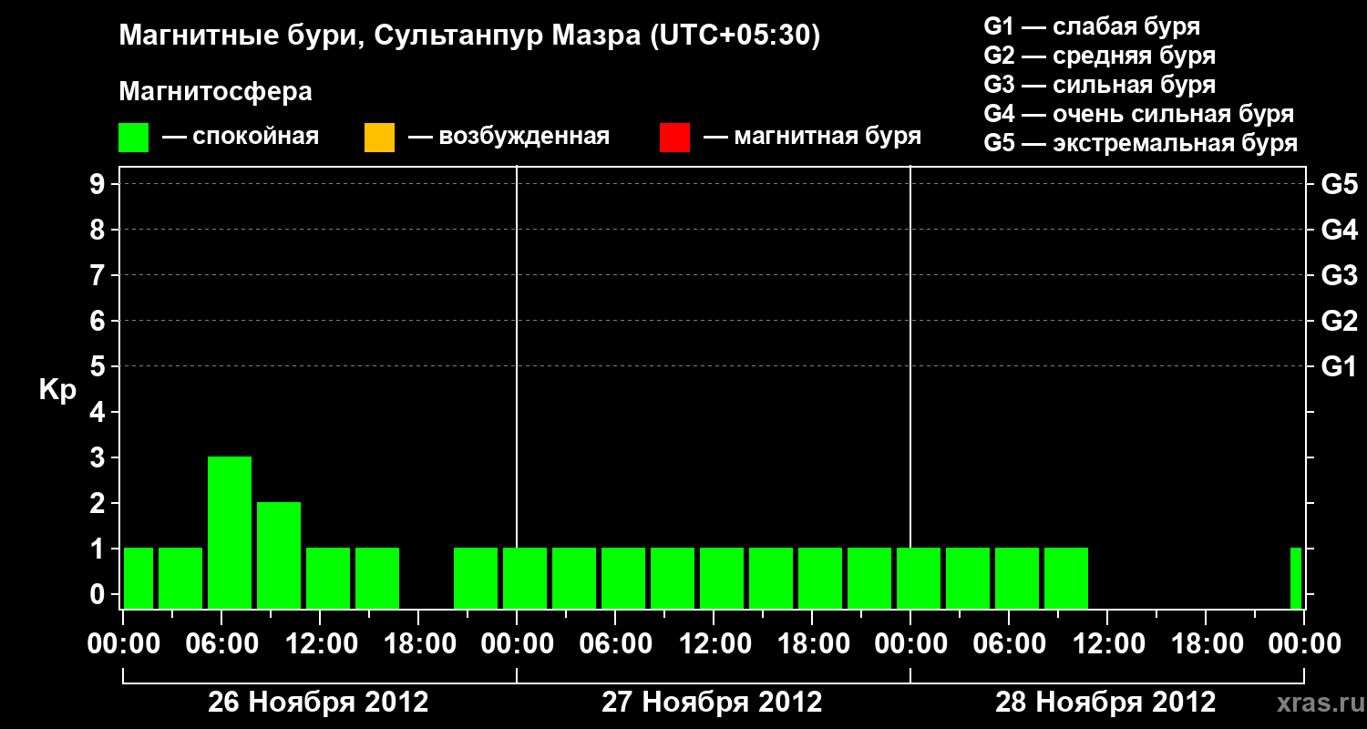
Task: Click the 'Kp' axis label
Action: pyautogui.click(x=57, y=391)
